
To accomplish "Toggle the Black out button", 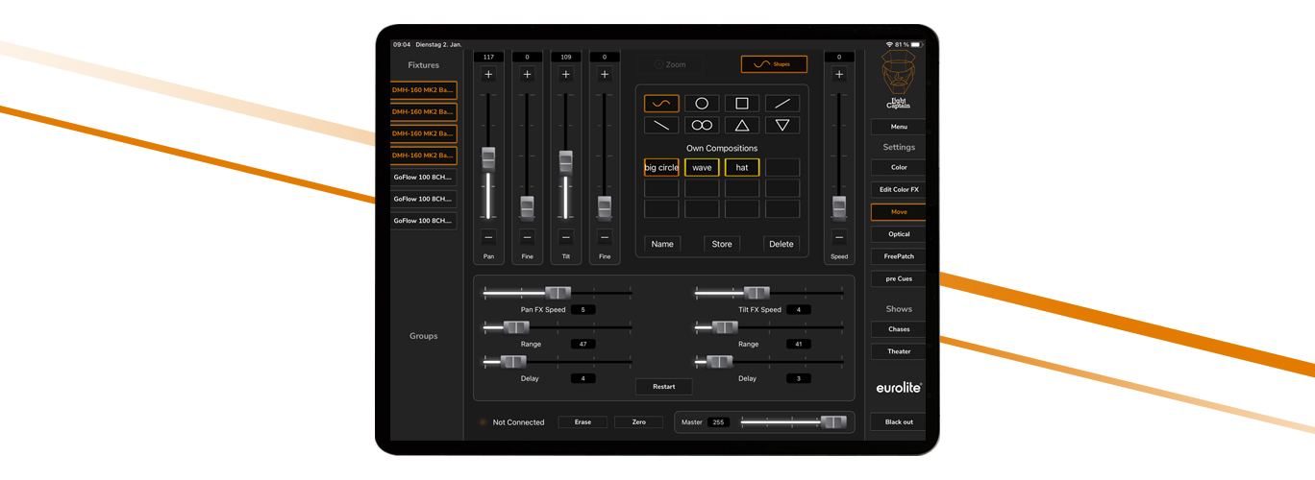I will click(899, 421).
